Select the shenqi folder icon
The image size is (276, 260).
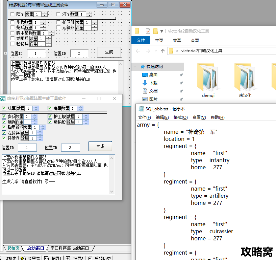coord(208,77)
